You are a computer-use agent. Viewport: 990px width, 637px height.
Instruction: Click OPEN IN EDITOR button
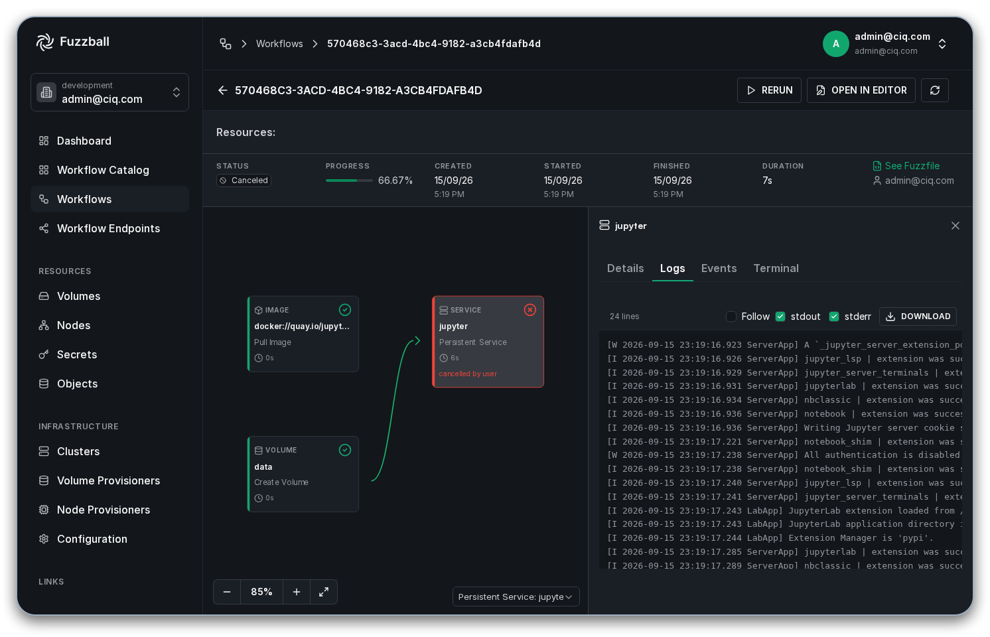[x=861, y=90]
